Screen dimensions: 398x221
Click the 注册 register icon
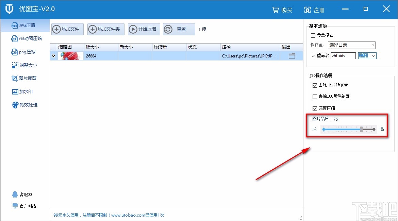click(308, 10)
